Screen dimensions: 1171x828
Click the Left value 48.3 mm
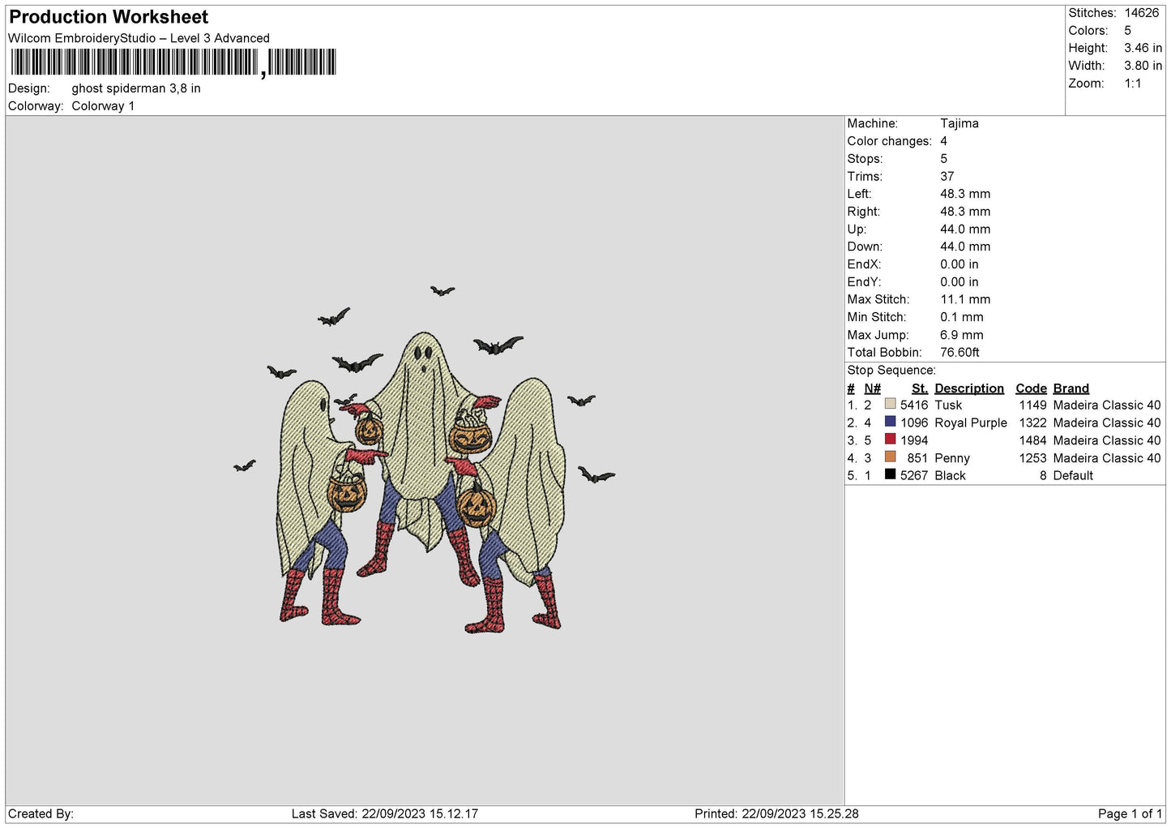pyautogui.click(x=965, y=194)
